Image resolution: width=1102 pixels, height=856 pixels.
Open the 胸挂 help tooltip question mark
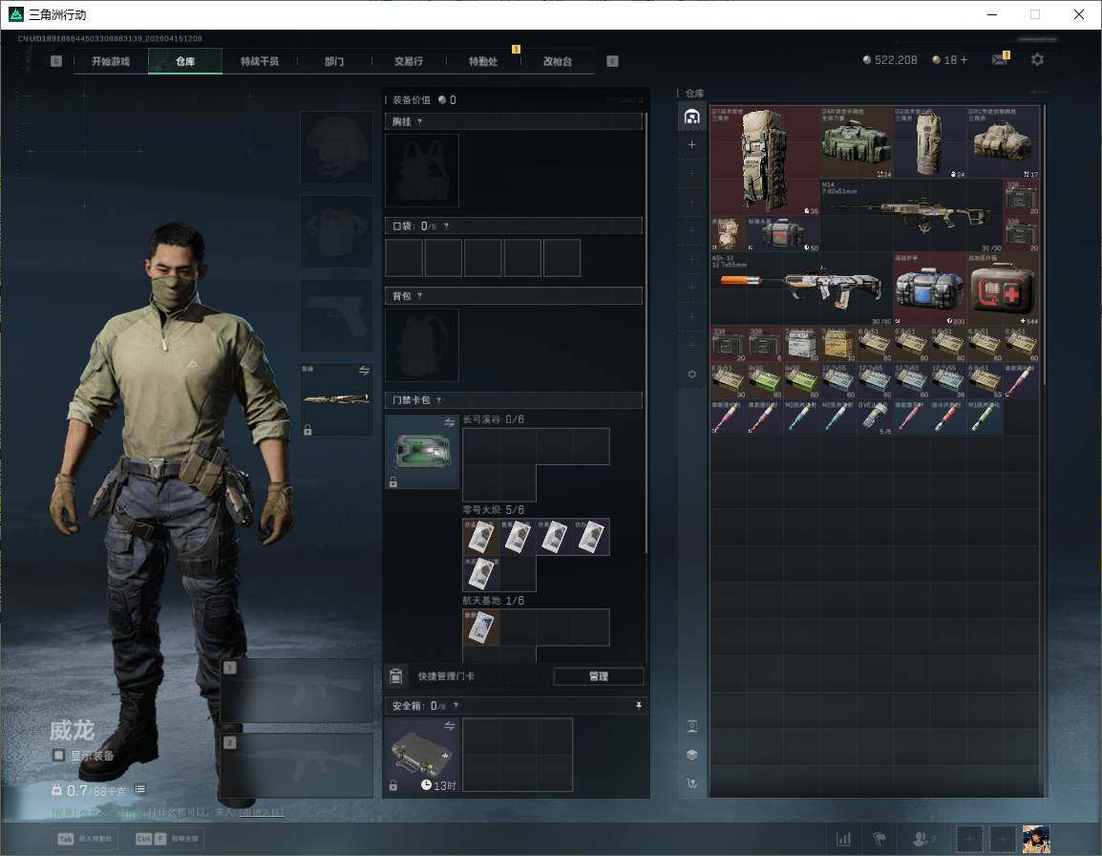coord(419,122)
